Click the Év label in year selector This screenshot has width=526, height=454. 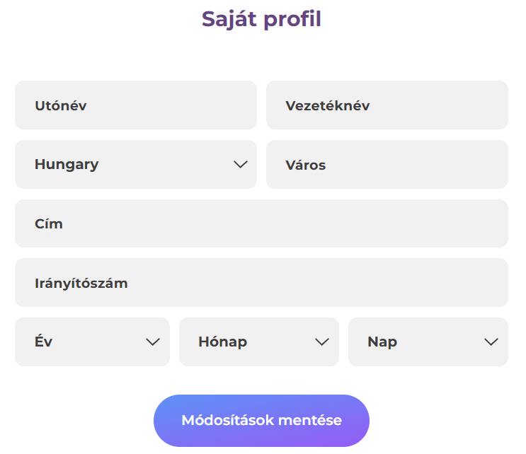[x=43, y=342]
